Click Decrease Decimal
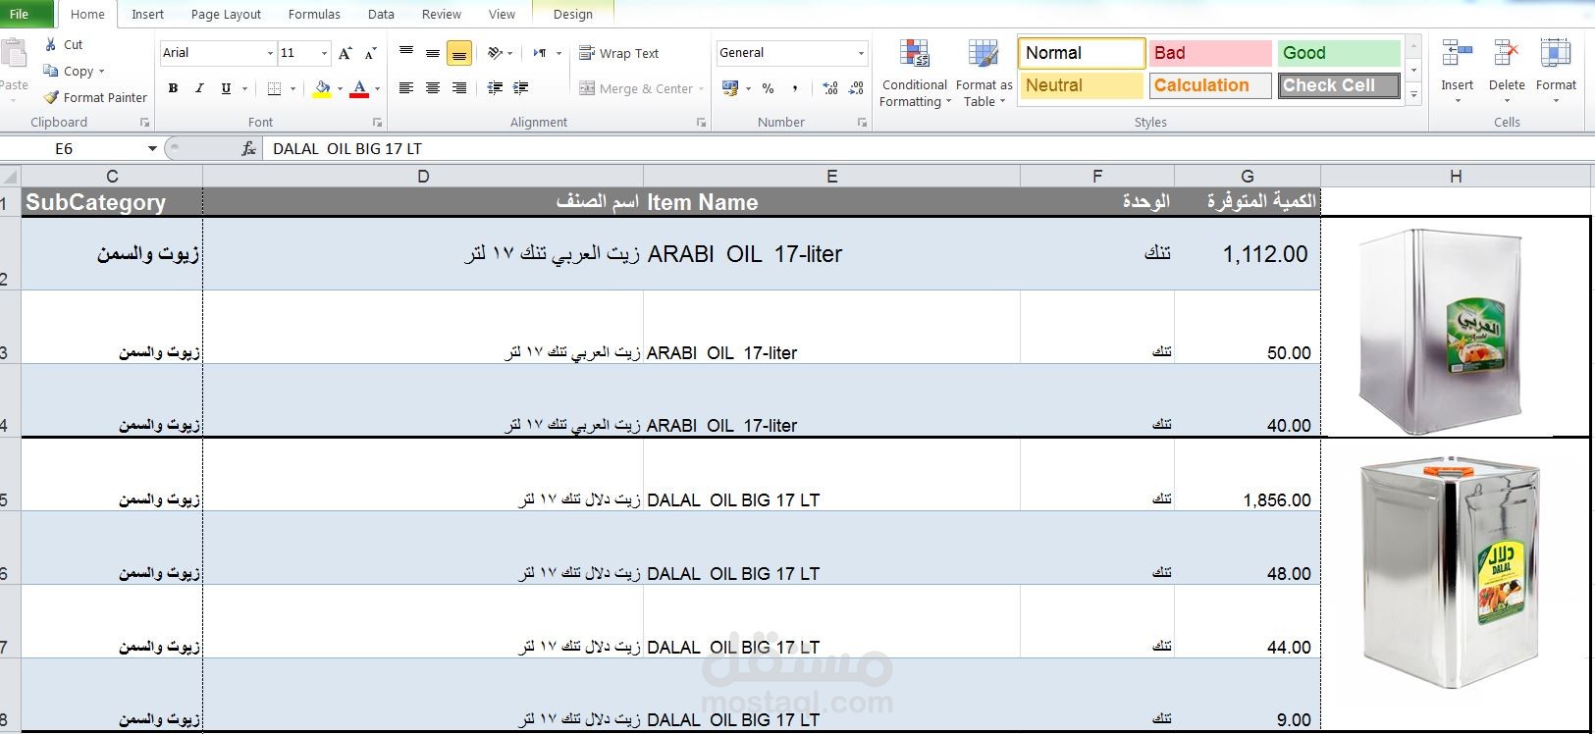Viewport: 1595px width, 734px height. point(856,88)
